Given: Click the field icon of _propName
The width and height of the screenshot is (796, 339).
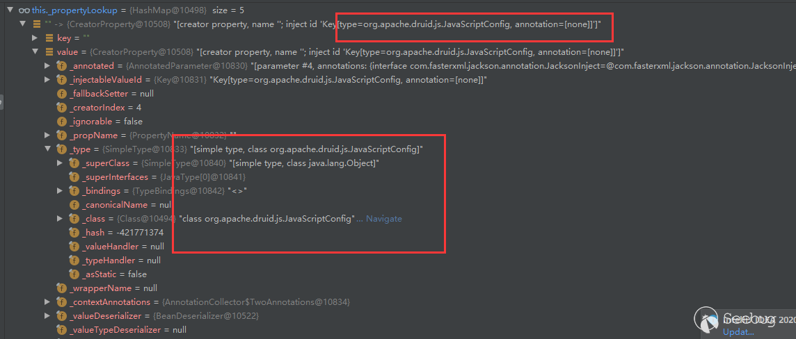Looking at the screenshot, I should click(62, 135).
